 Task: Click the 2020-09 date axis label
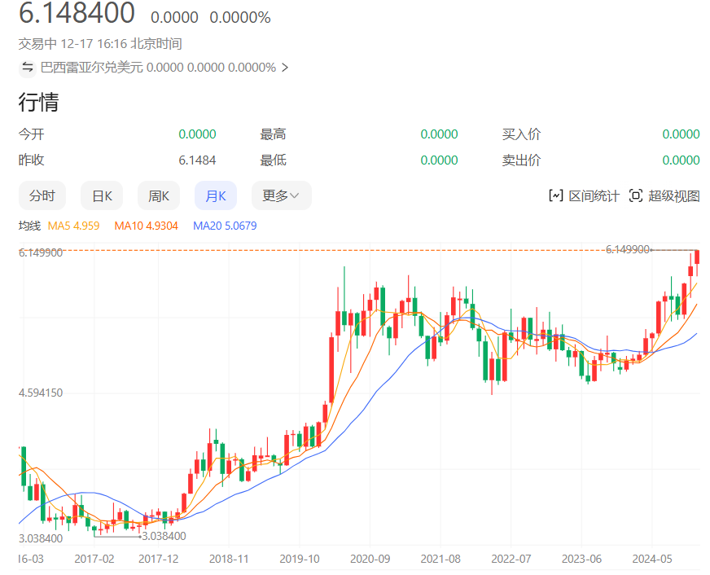pos(370,559)
